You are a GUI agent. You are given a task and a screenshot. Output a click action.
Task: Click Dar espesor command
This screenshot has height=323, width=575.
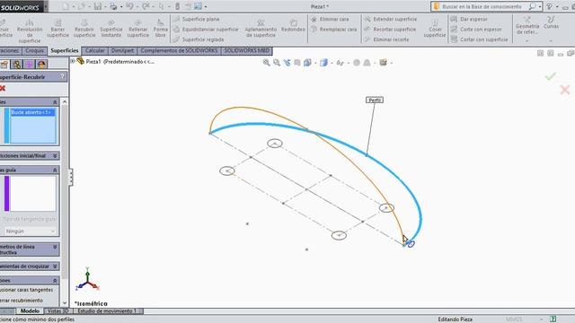click(x=469, y=19)
